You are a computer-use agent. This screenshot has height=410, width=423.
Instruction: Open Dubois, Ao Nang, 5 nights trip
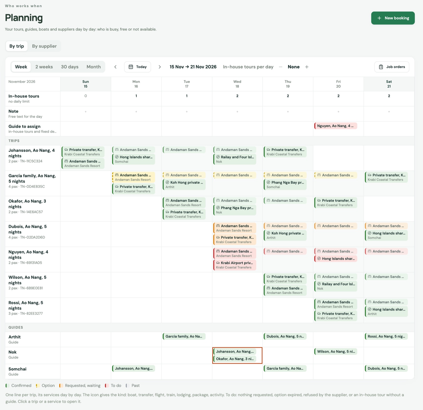pos(33,232)
